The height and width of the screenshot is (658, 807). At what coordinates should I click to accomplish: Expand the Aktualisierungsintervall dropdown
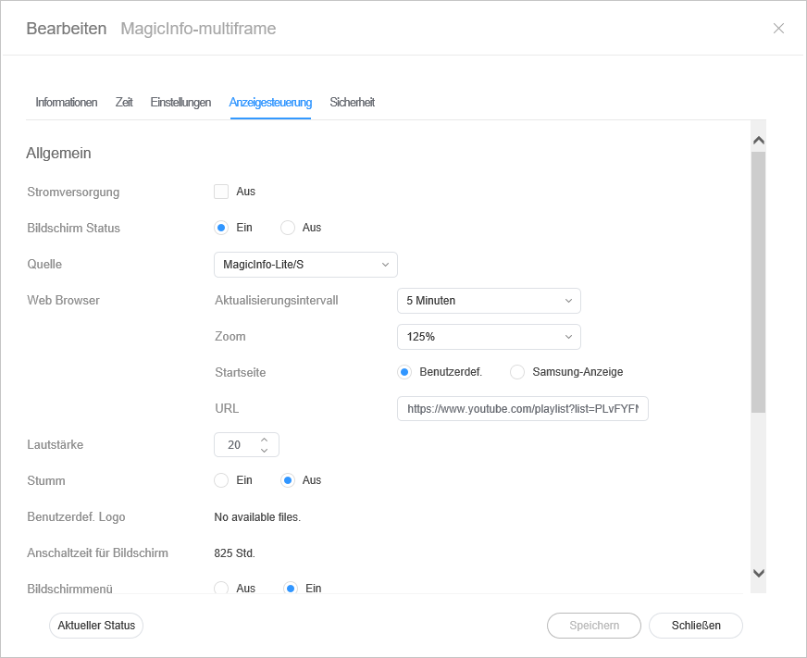point(488,301)
